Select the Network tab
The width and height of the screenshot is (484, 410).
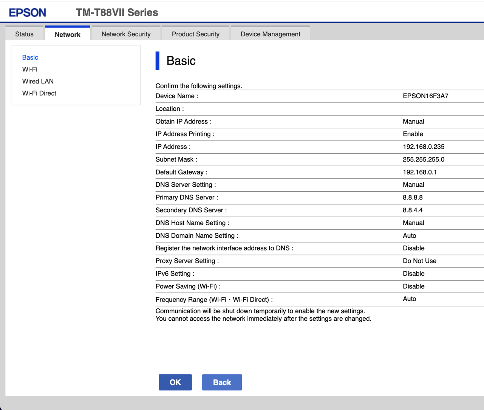[67, 34]
